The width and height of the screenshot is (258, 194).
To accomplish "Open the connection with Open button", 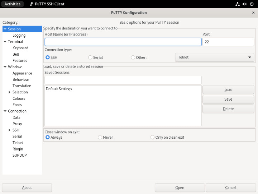I will click(180, 188).
